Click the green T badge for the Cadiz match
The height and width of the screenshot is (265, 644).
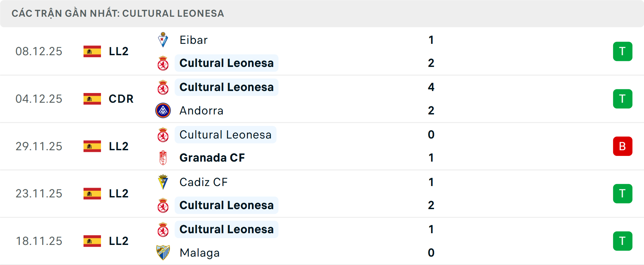(623, 193)
